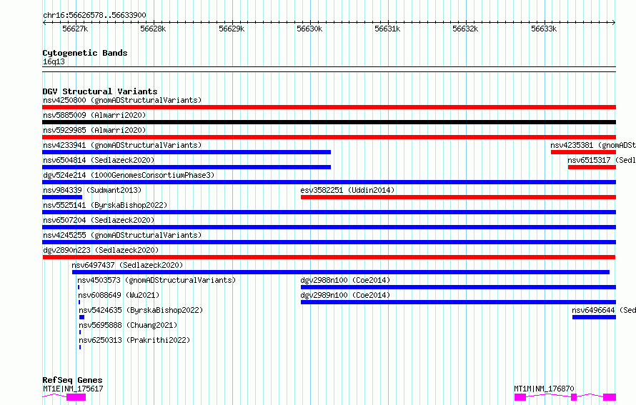
Task: Click the nsv4250800 gnomAD structural variant label
Action: click(x=122, y=100)
